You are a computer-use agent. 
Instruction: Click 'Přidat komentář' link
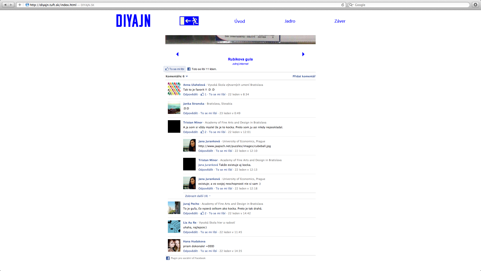point(304,76)
